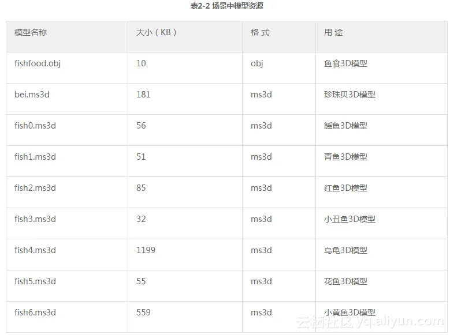Select the 格式 column header

[260, 33]
